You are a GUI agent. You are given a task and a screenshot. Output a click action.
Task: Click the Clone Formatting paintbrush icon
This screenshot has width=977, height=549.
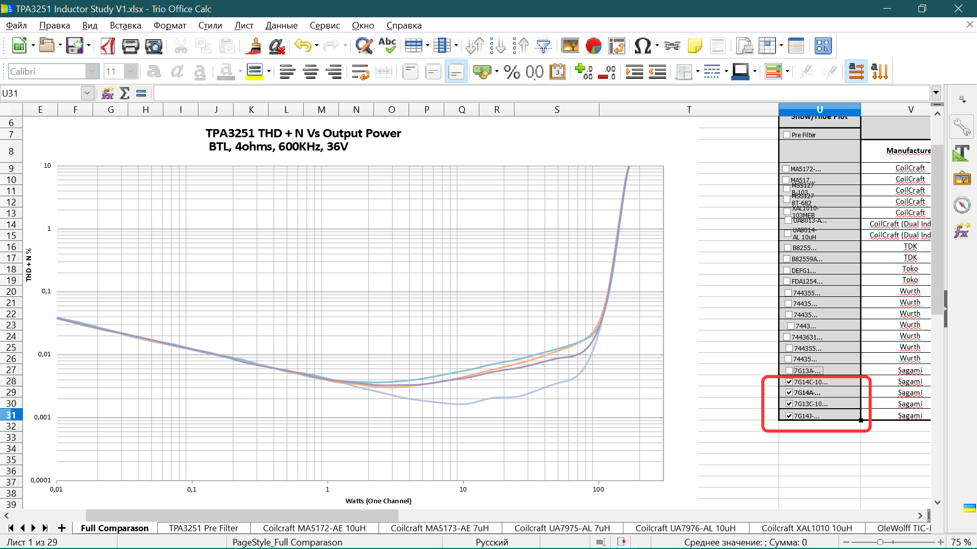pos(253,46)
